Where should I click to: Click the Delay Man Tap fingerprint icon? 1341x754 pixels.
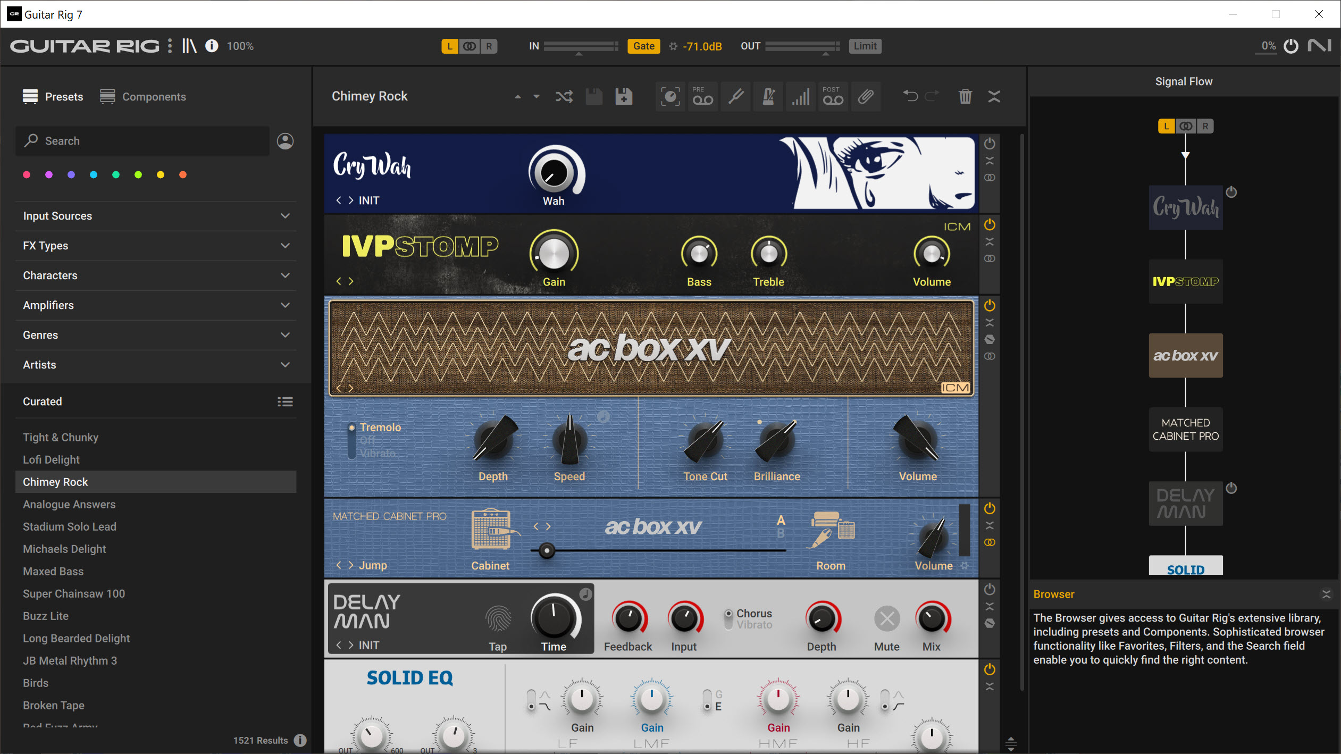click(498, 619)
